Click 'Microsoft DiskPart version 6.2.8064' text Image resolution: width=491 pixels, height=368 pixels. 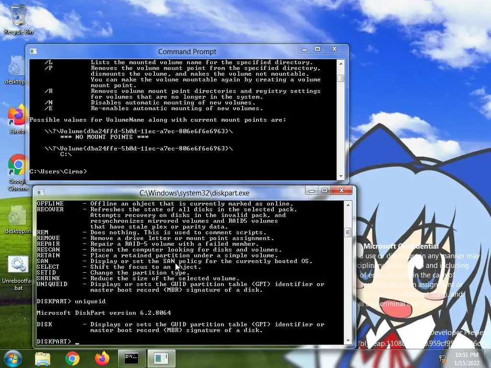pos(104,313)
